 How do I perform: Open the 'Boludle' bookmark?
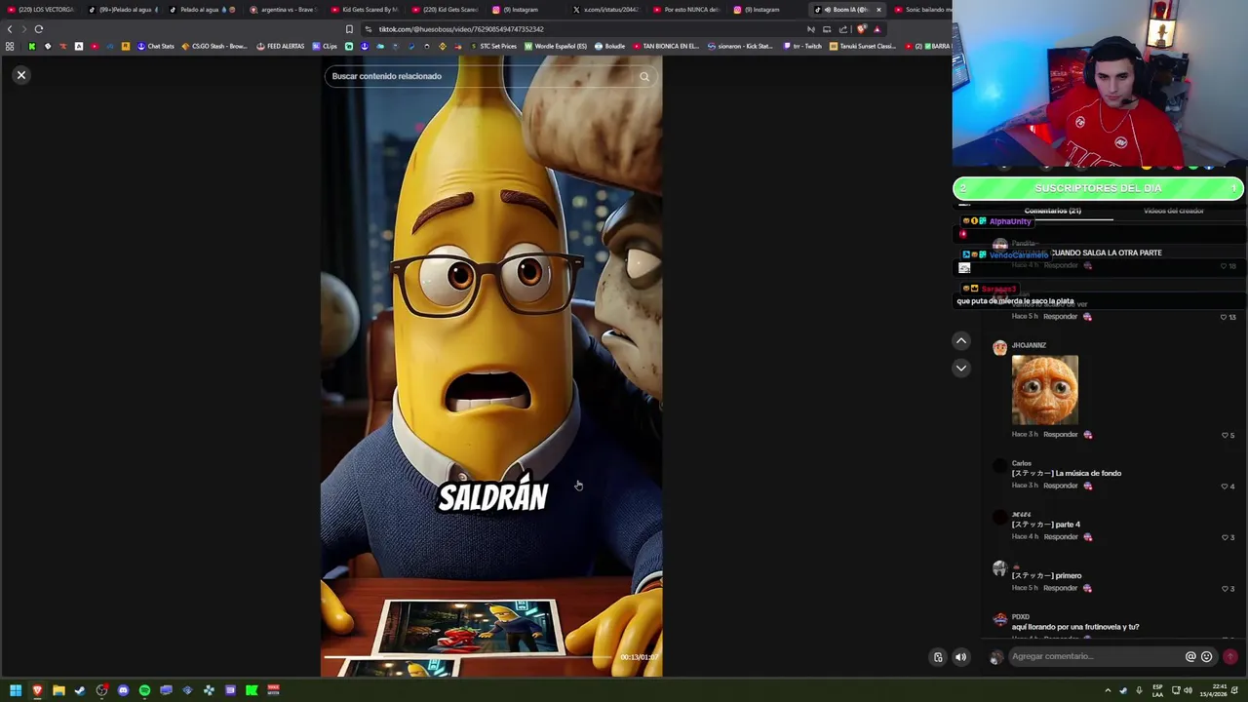click(x=609, y=46)
